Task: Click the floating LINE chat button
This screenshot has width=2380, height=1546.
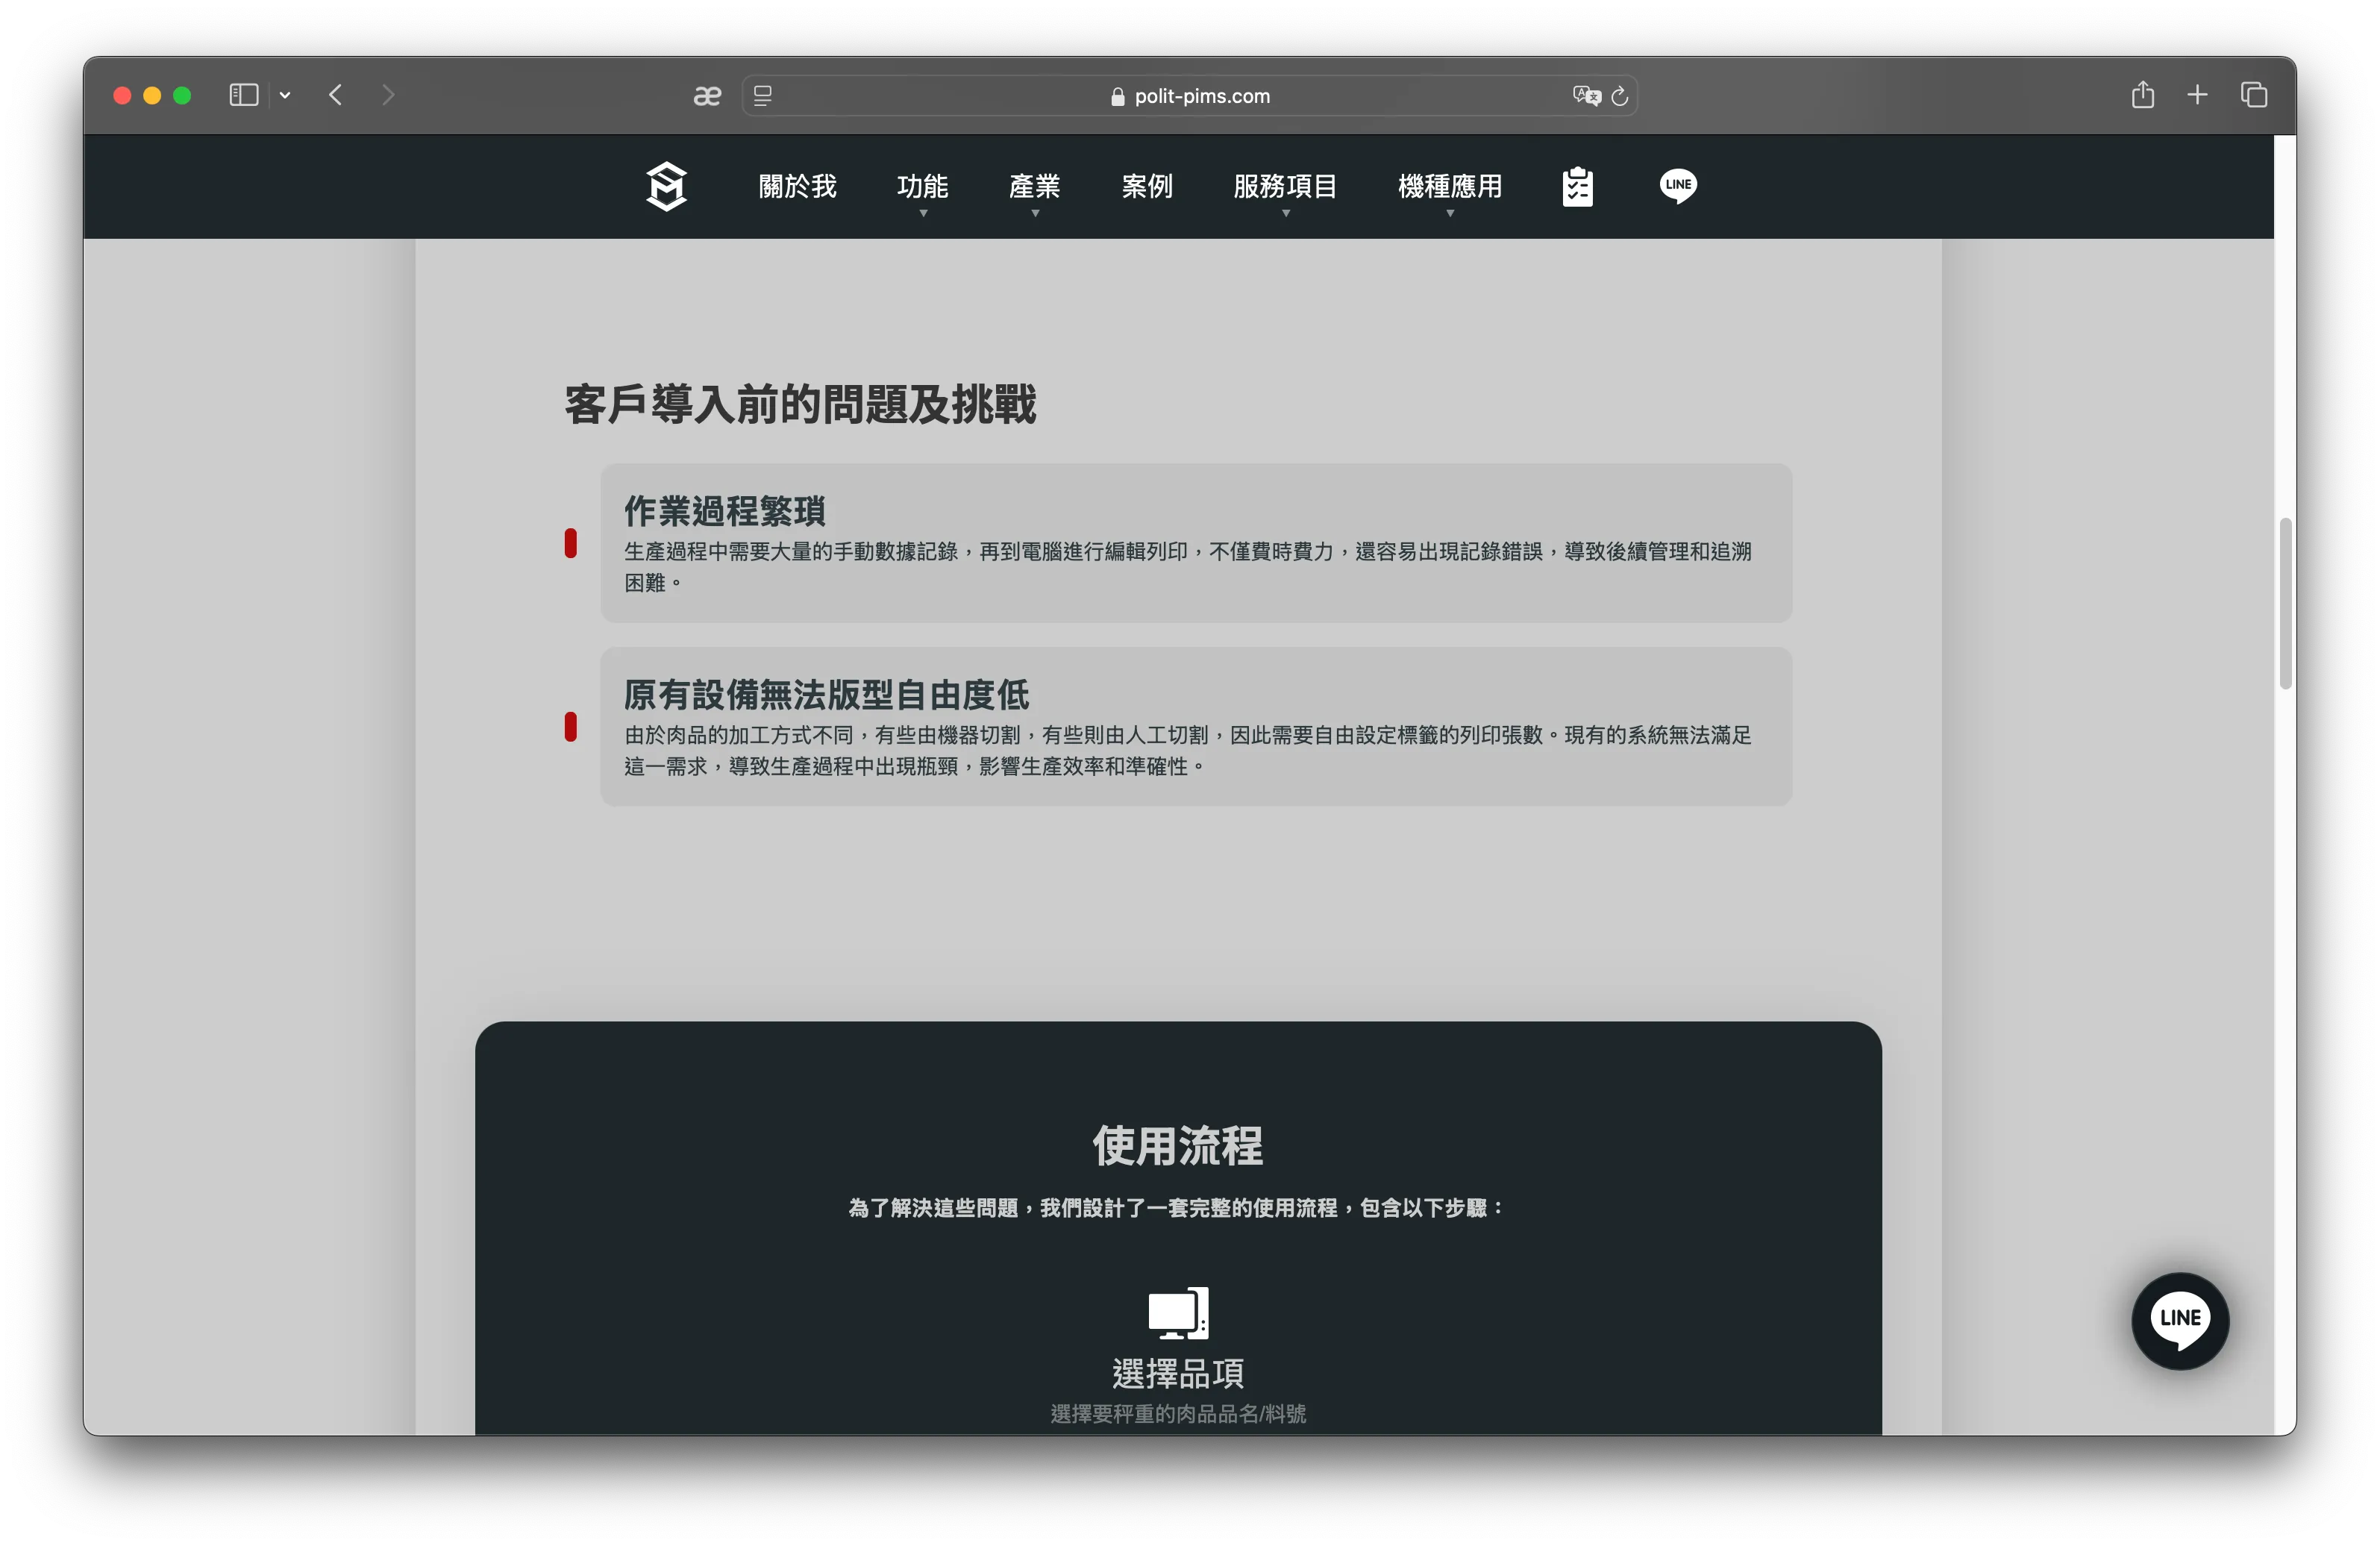Action: [x=2180, y=1319]
